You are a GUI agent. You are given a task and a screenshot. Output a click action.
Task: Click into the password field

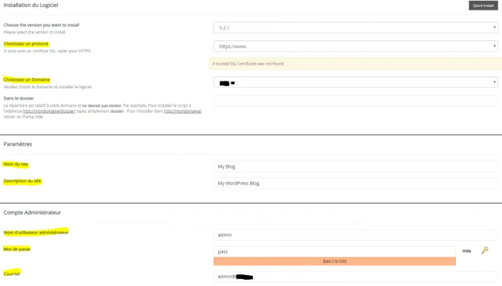(335, 251)
